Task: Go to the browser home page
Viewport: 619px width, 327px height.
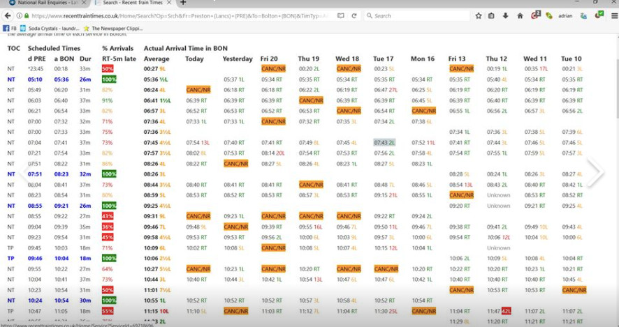Action: (520, 15)
